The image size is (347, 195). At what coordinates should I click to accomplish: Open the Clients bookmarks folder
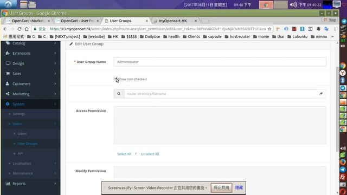191,36
